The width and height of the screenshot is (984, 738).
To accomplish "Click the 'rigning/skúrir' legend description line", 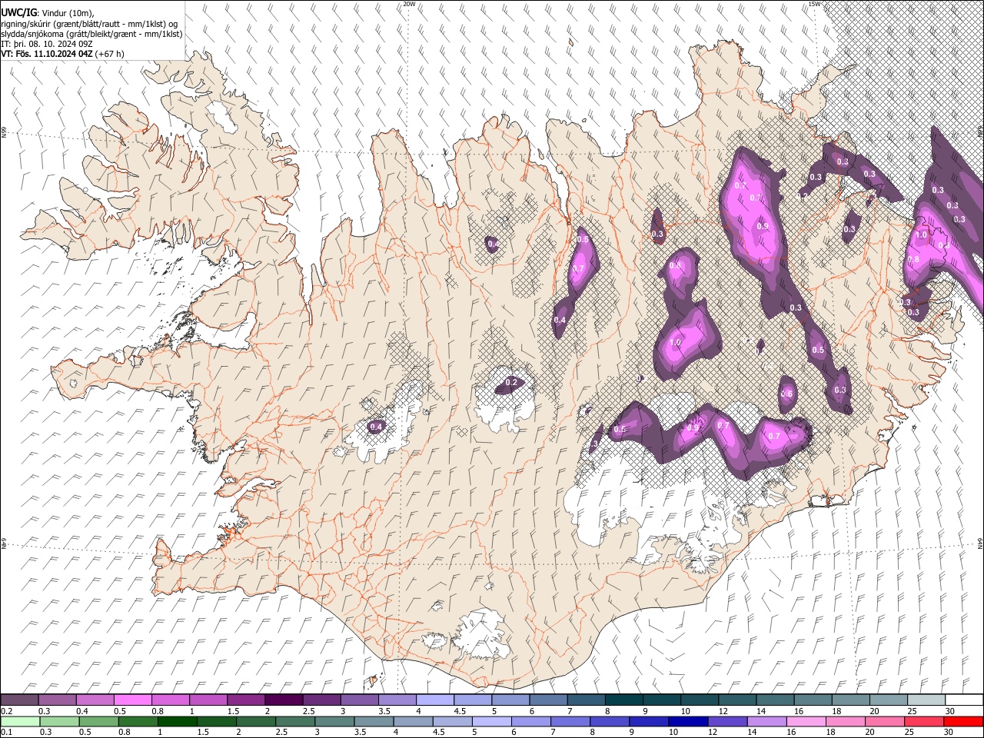I will [x=89, y=24].
